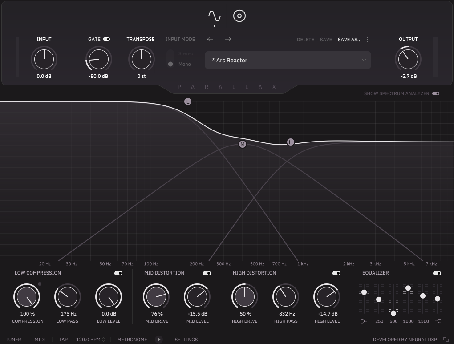
Task: Click the high shelf EQ slider handle
Action: click(x=438, y=299)
